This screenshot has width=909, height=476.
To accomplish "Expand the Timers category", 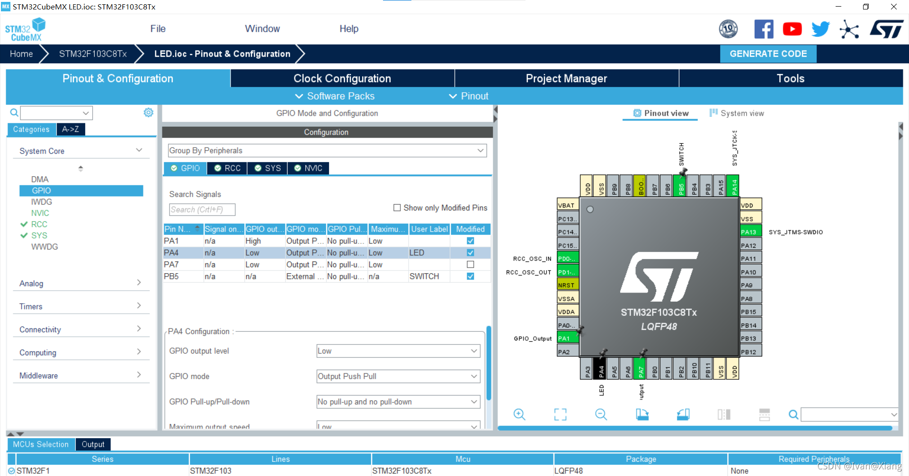I will pos(80,306).
